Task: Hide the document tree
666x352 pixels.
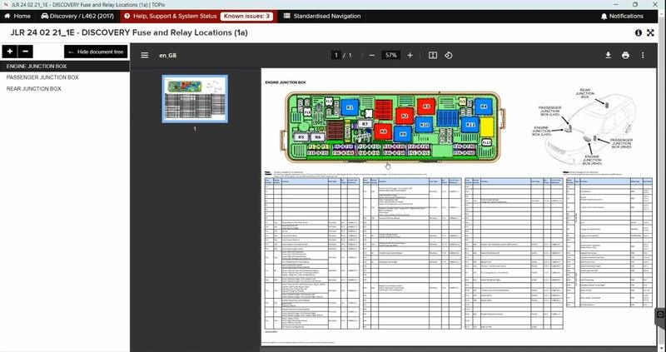Action: 96,52
